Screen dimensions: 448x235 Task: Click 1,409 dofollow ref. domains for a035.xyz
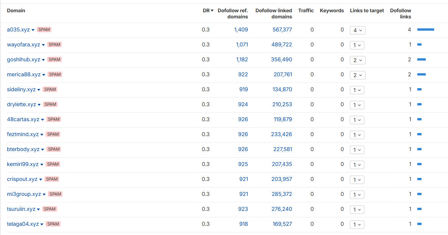point(241,30)
